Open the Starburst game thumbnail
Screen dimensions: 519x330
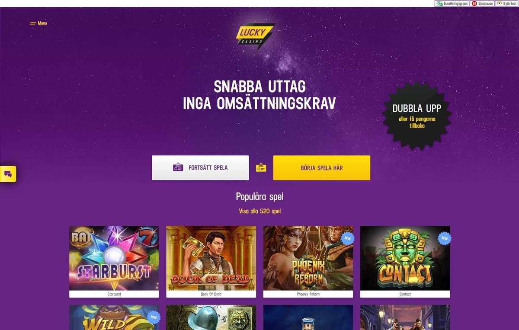tap(114, 262)
